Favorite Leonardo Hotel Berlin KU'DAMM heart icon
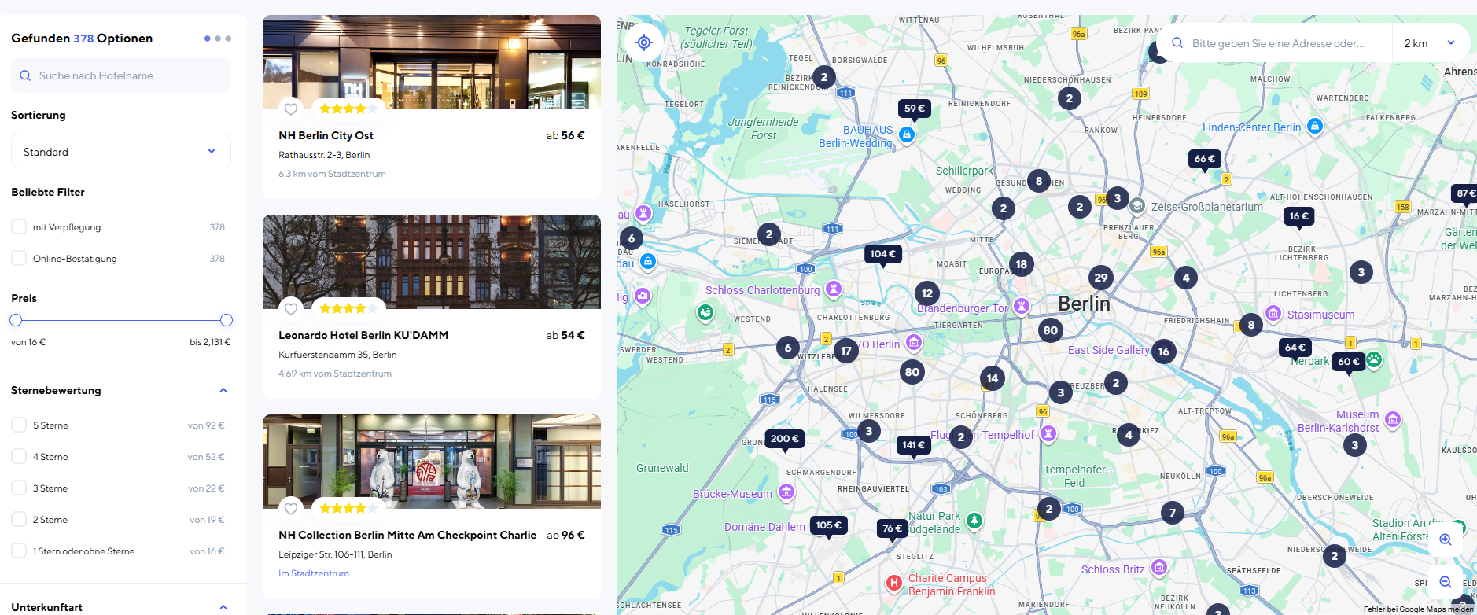The width and height of the screenshot is (1477, 615). point(291,309)
